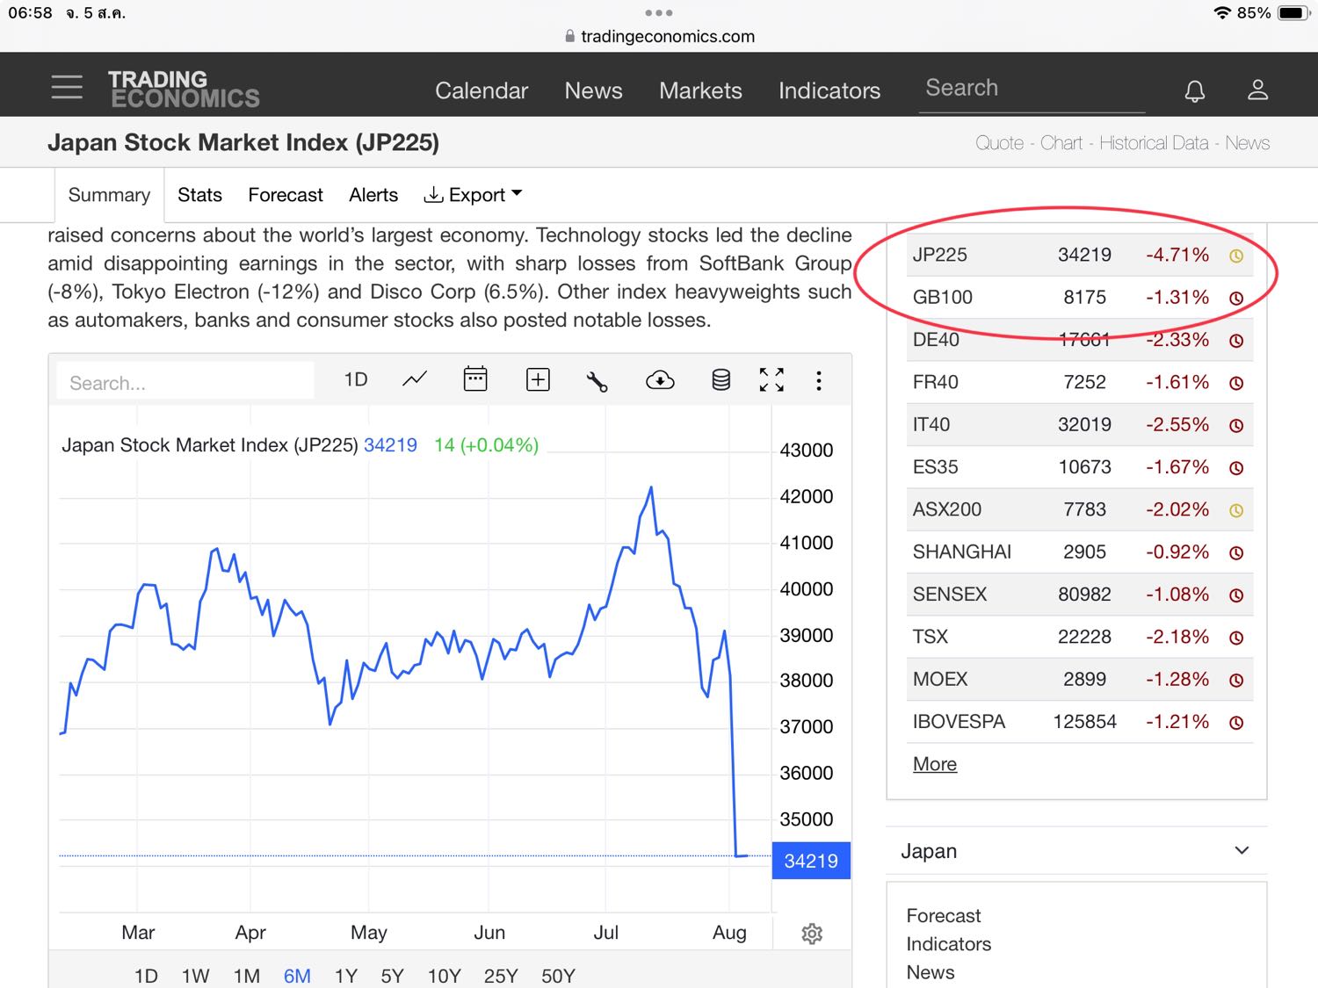The image size is (1318, 988).
Task: Open chart tools wrench icon
Action: [x=597, y=380]
